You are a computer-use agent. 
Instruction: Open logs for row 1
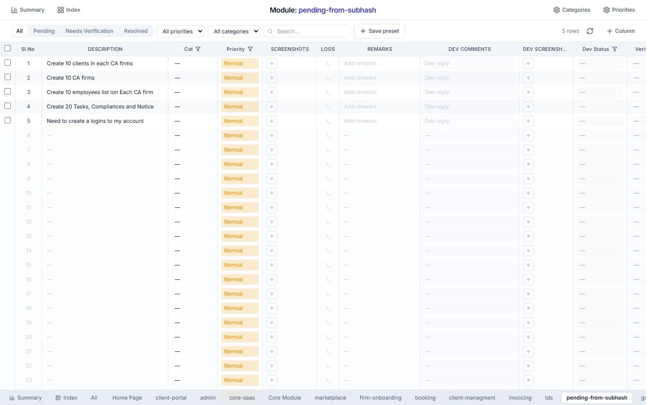click(328, 63)
